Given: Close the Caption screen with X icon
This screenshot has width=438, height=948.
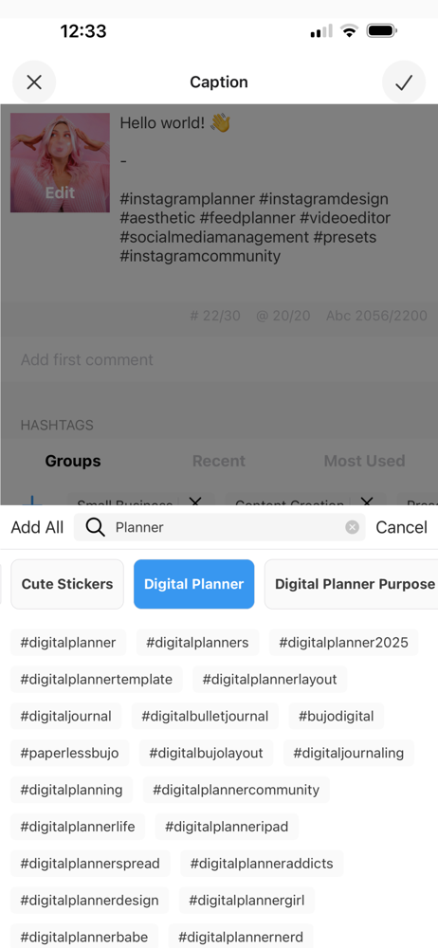Looking at the screenshot, I should click(34, 82).
